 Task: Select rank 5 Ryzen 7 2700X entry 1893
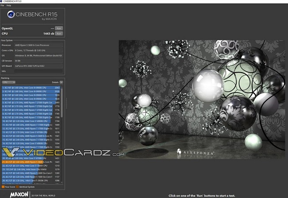coord(31,102)
